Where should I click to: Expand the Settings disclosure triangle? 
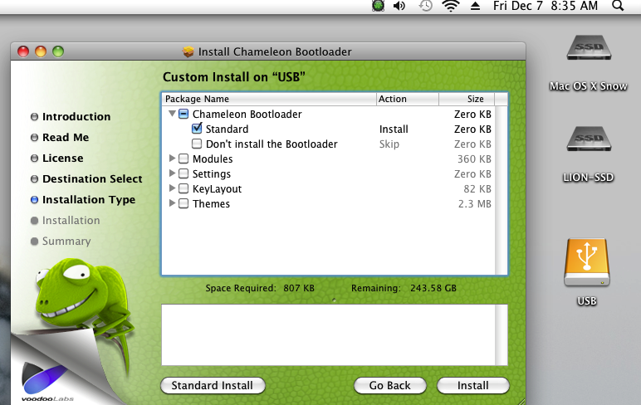tap(172, 173)
